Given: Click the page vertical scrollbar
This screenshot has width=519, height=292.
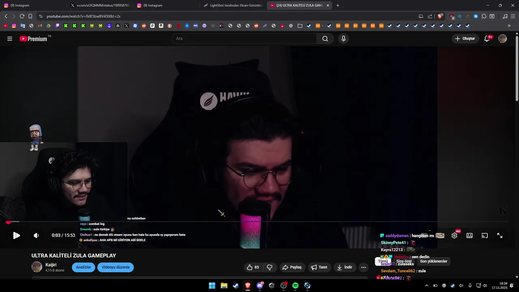Looking at the screenshot, I should click(x=517, y=69).
